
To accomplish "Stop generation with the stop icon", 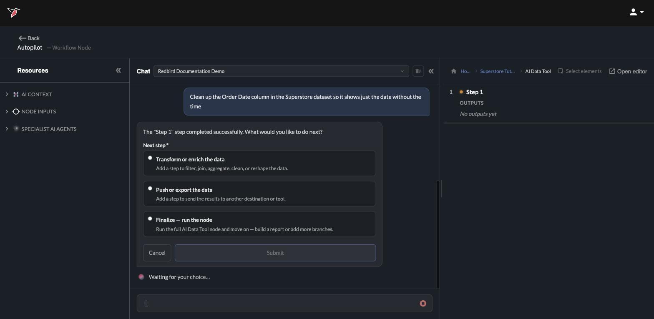I will (423, 304).
